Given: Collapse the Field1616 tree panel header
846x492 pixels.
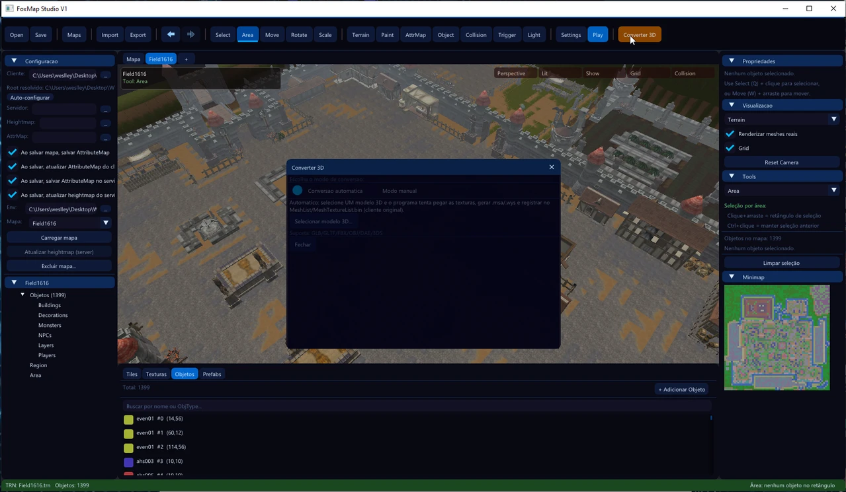Looking at the screenshot, I should (x=60, y=283).
